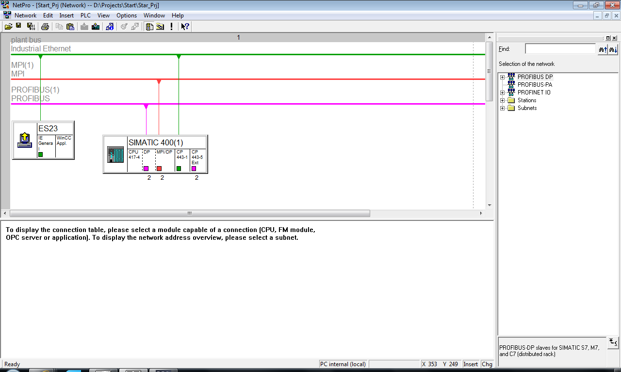
Task: Click the Print toolbar icon
Action: (x=45, y=26)
